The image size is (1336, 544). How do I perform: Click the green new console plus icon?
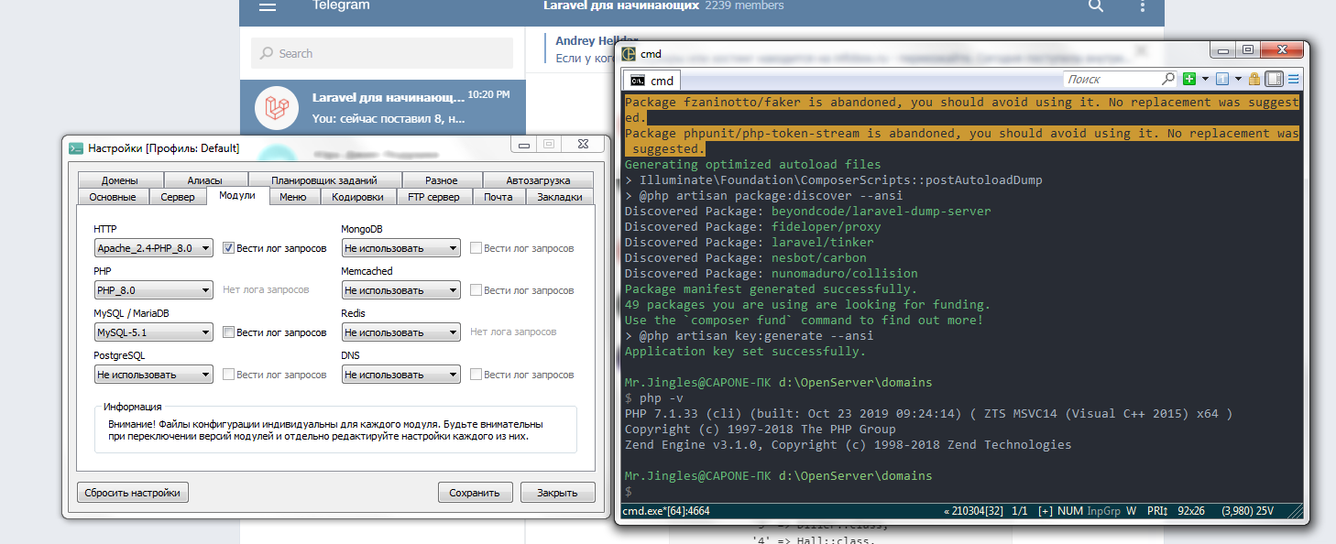click(1189, 80)
